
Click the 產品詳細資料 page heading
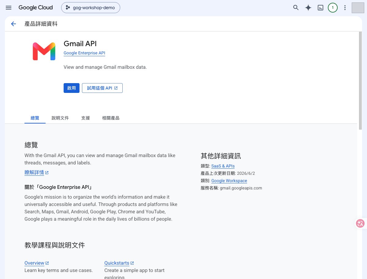tap(41, 24)
